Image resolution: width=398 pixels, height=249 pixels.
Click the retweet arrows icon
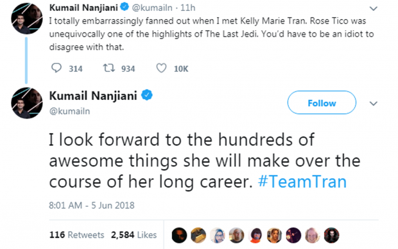pos(109,68)
